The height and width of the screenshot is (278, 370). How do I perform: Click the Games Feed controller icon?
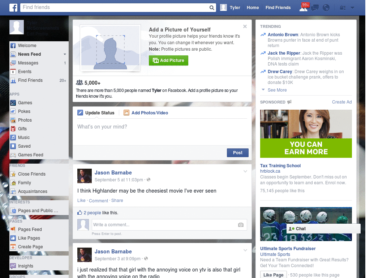[x=13, y=155]
